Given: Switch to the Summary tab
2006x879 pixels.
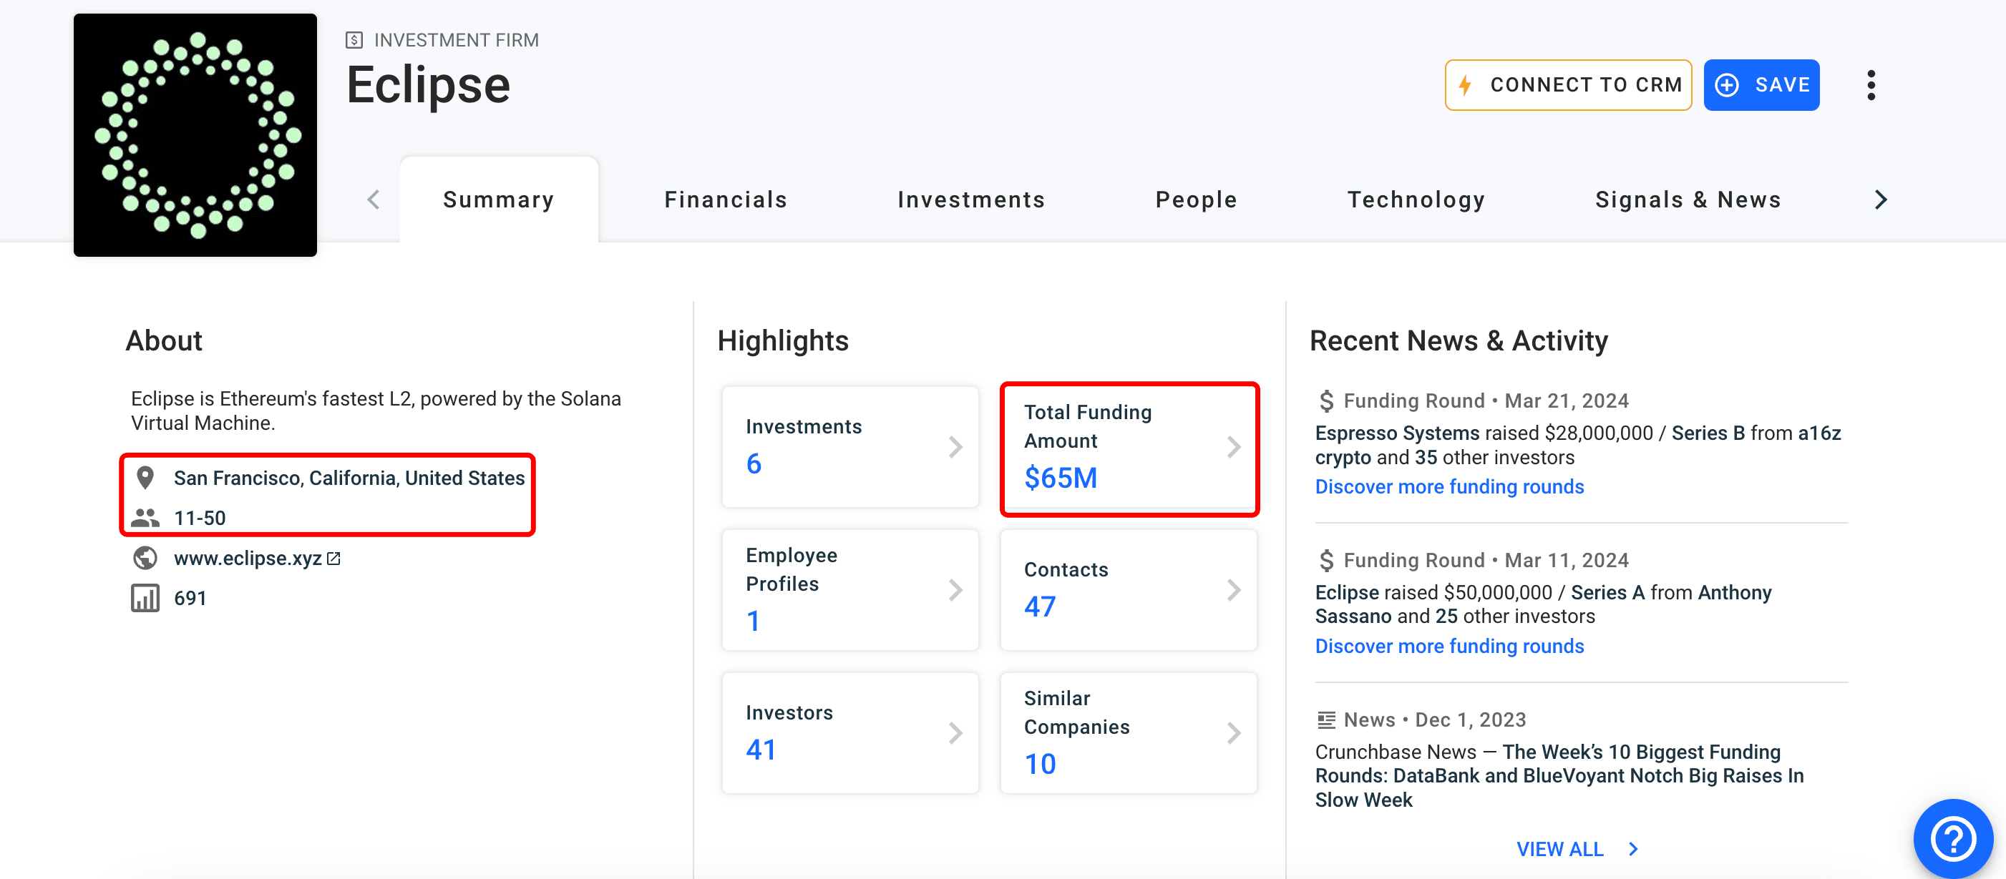Looking at the screenshot, I should pyautogui.click(x=498, y=200).
